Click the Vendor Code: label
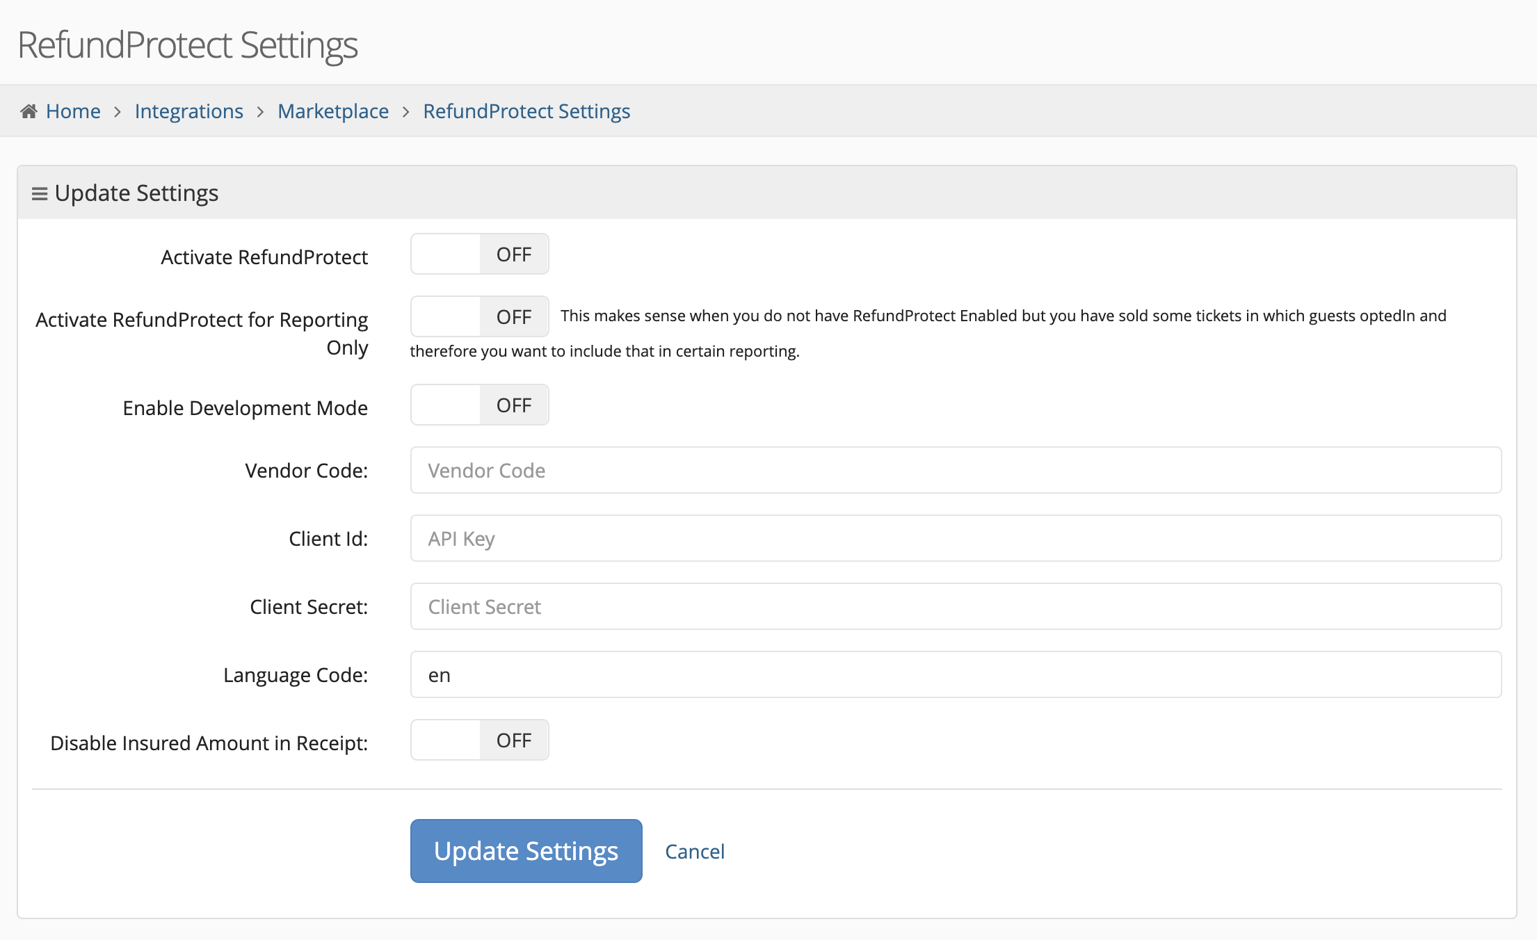Image resolution: width=1537 pixels, height=940 pixels. tap(307, 471)
